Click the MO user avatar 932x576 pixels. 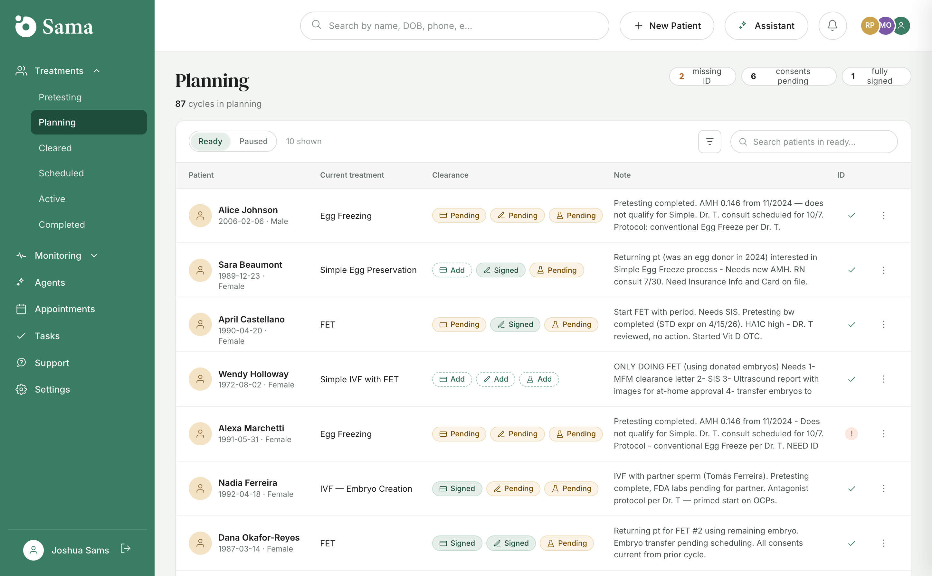pos(885,25)
